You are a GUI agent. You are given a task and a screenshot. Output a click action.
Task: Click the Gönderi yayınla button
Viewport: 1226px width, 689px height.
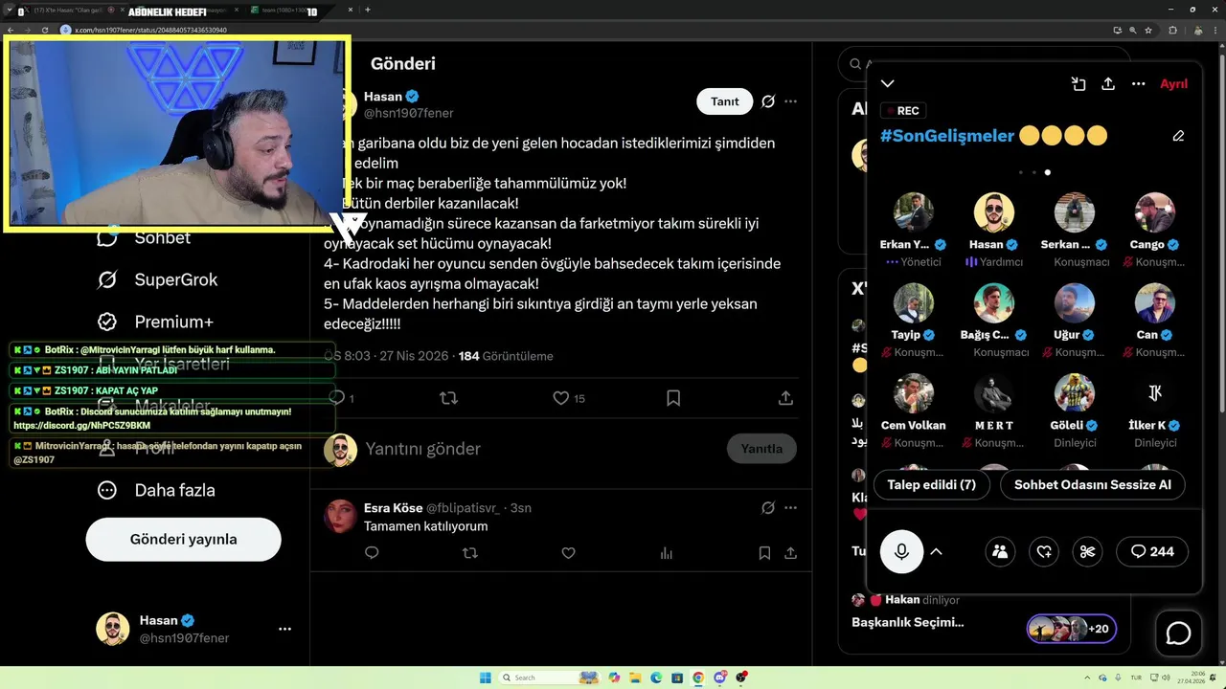click(183, 540)
